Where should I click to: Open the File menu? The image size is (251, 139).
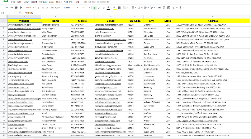coord(13,2)
